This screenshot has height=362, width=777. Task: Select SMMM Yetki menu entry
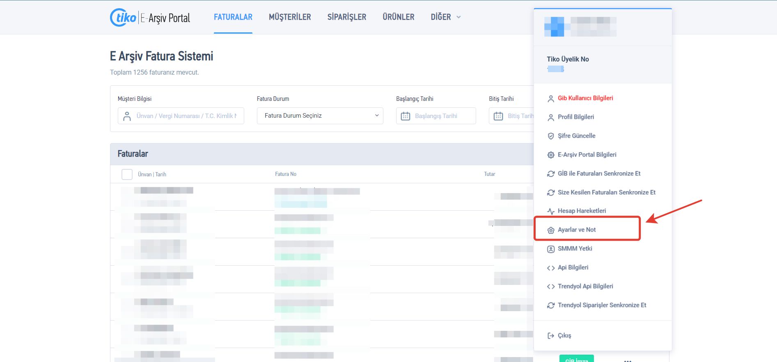pos(575,248)
